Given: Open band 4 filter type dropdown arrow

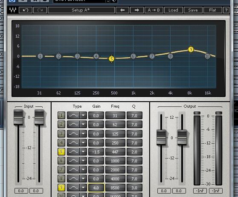Looking at the screenshot, I should (x=83, y=143).
